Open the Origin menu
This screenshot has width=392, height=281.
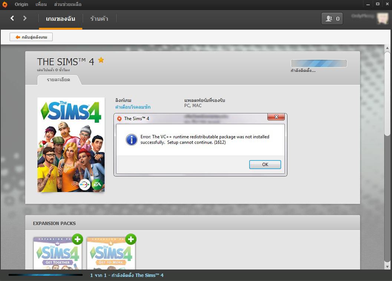pyautogui.click(x=21, y=4)
